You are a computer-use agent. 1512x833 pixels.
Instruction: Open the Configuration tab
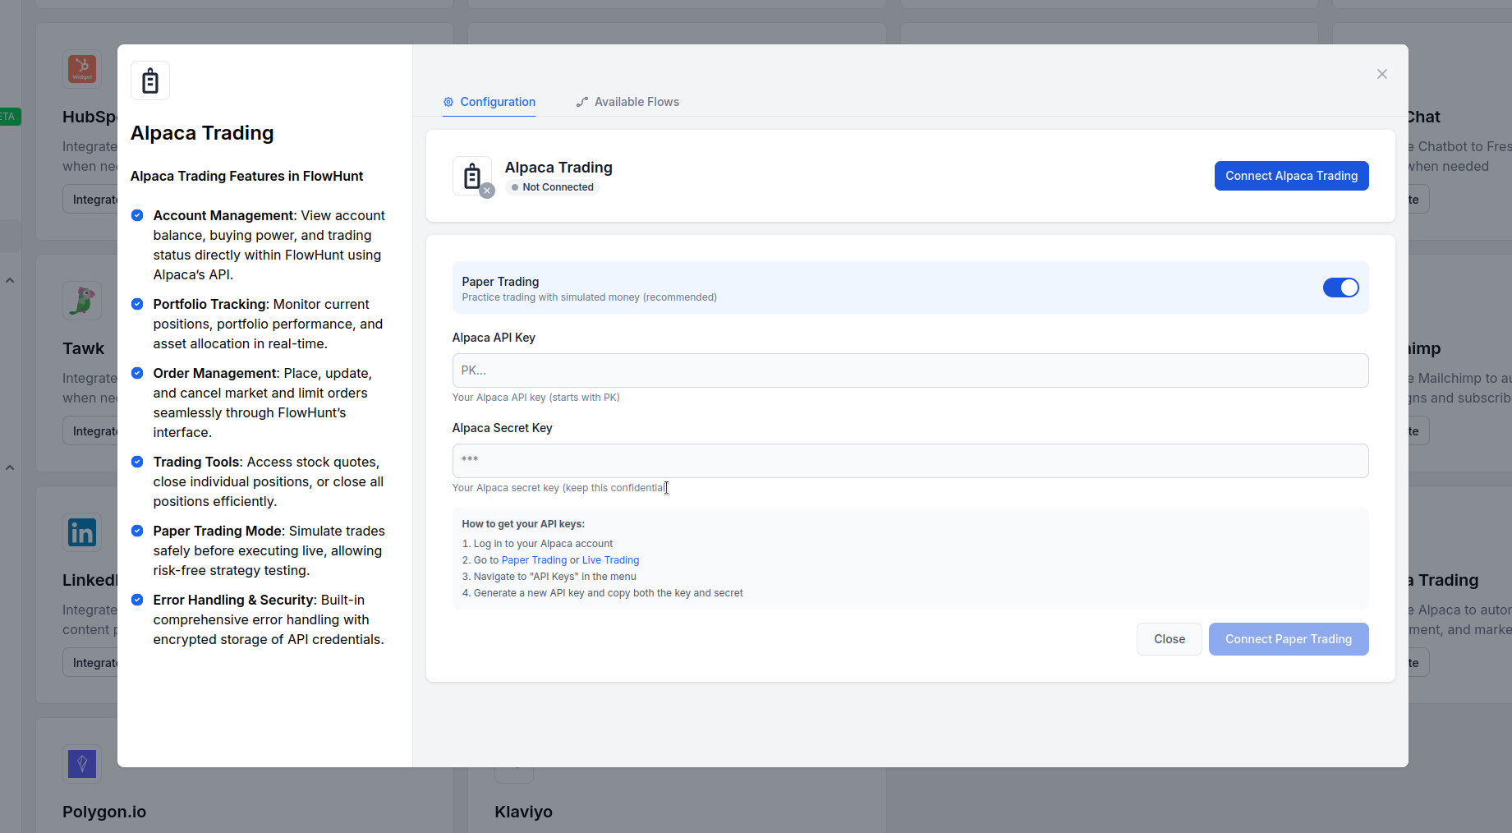(489, 102)
